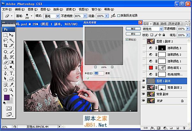192x131 pixels.
Task: Create a new layer
Action: click(x=178, y=128)
